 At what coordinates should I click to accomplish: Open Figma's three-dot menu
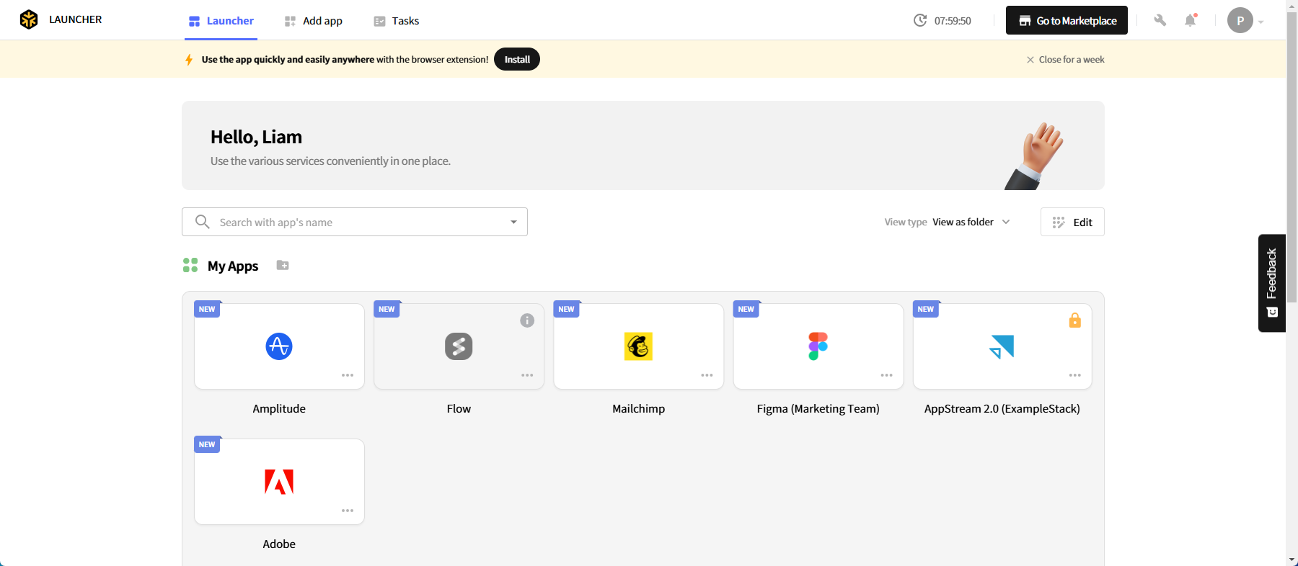pyautogui.click(x=886, y=375)
